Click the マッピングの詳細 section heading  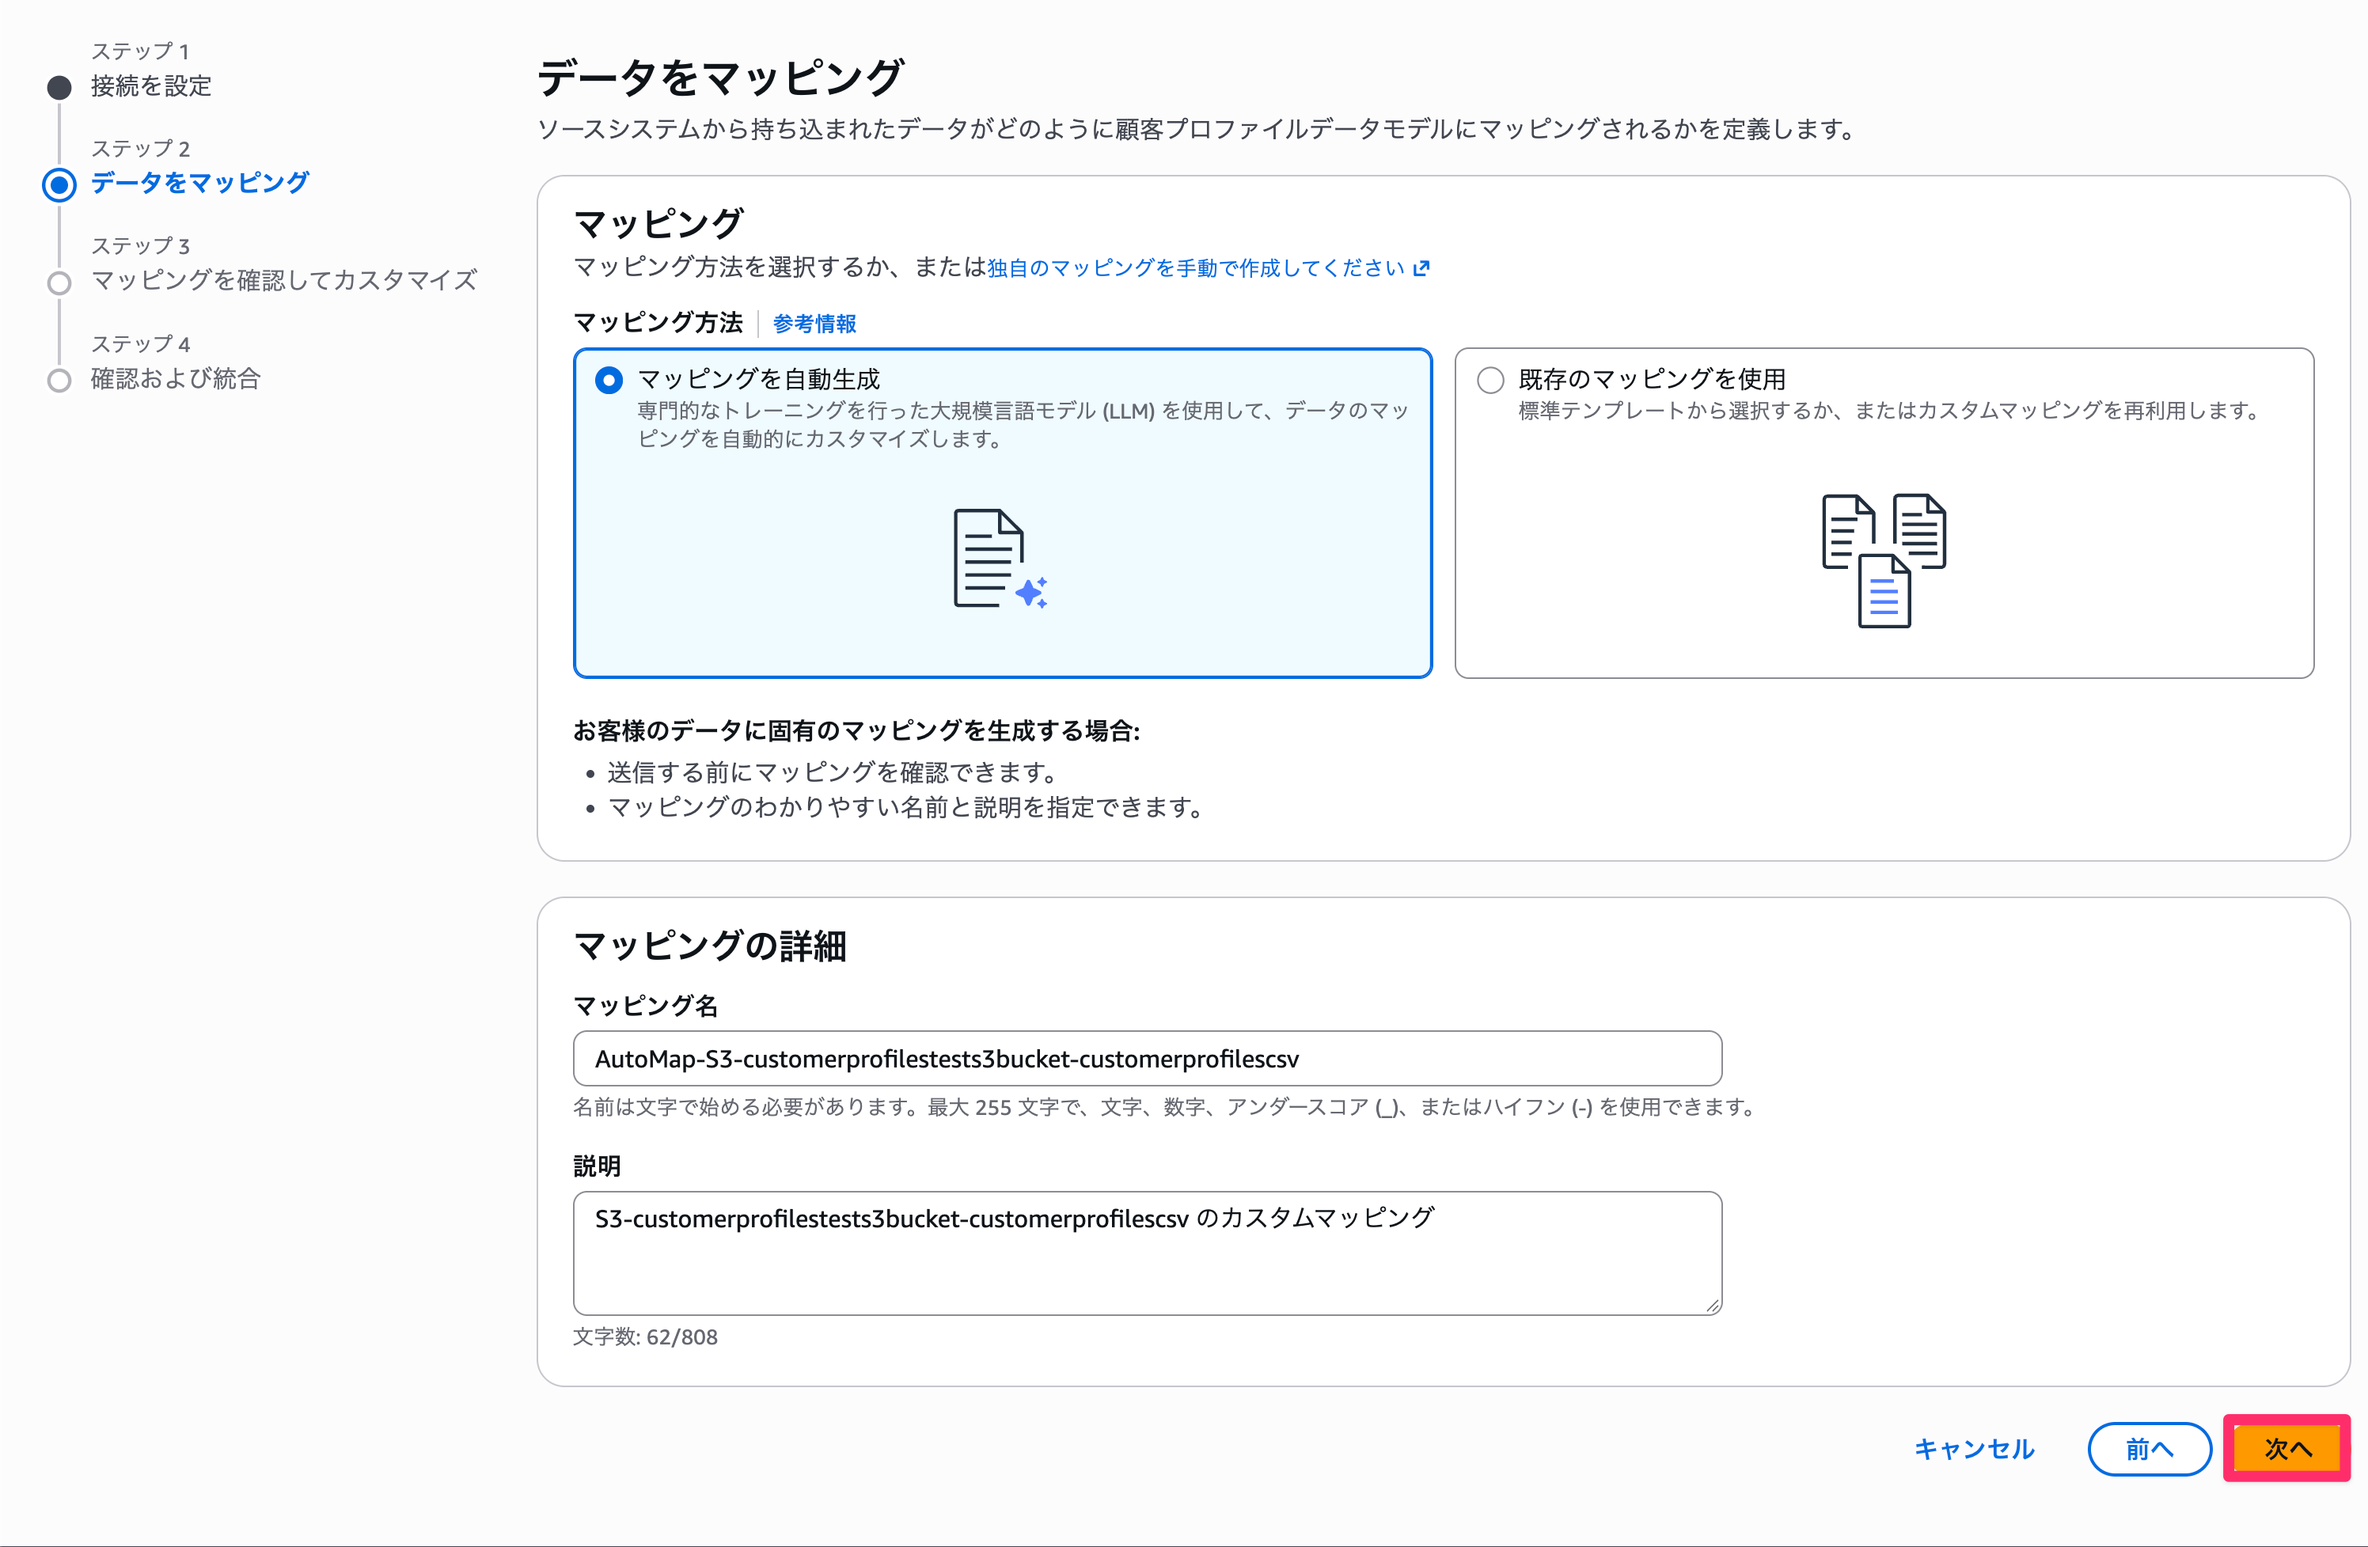(x=709, y=946)
